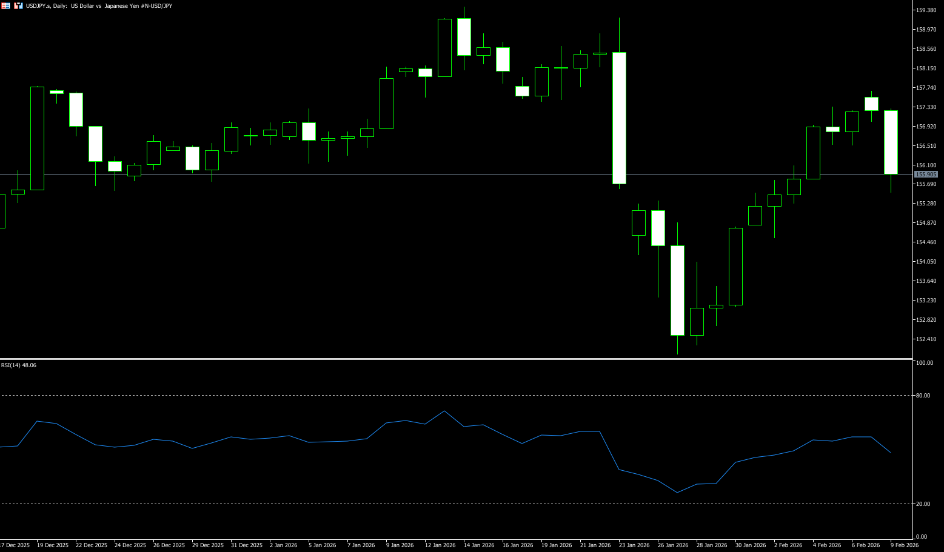Click the 100.00 label on RSI scale
944x552 pixels.
coord(925,363)
